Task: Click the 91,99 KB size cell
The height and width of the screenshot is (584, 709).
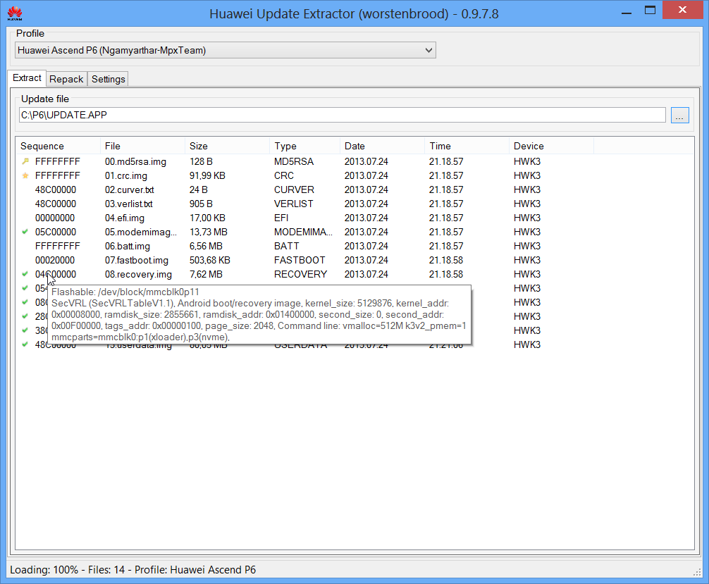Action: point(207,175)
